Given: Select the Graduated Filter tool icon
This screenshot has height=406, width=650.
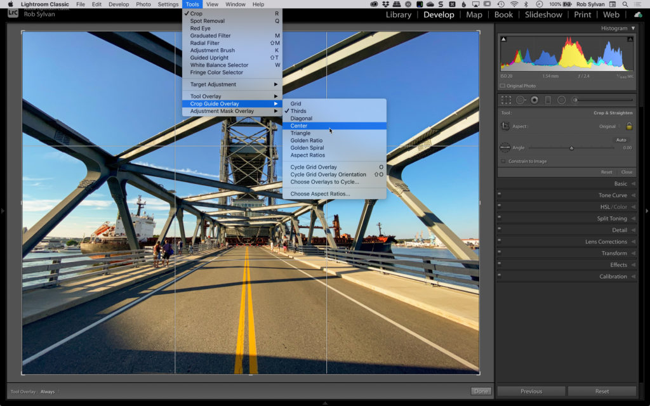Looking at the screenshot, I should tap(548, 100).
